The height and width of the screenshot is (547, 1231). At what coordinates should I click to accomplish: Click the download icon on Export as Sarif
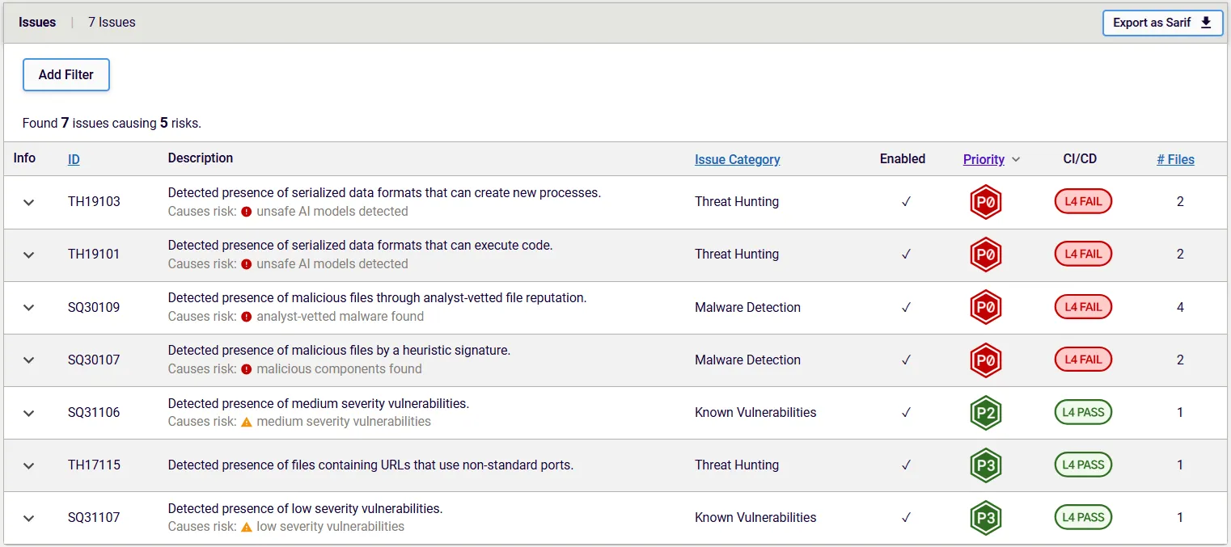tap(1207, 23)
